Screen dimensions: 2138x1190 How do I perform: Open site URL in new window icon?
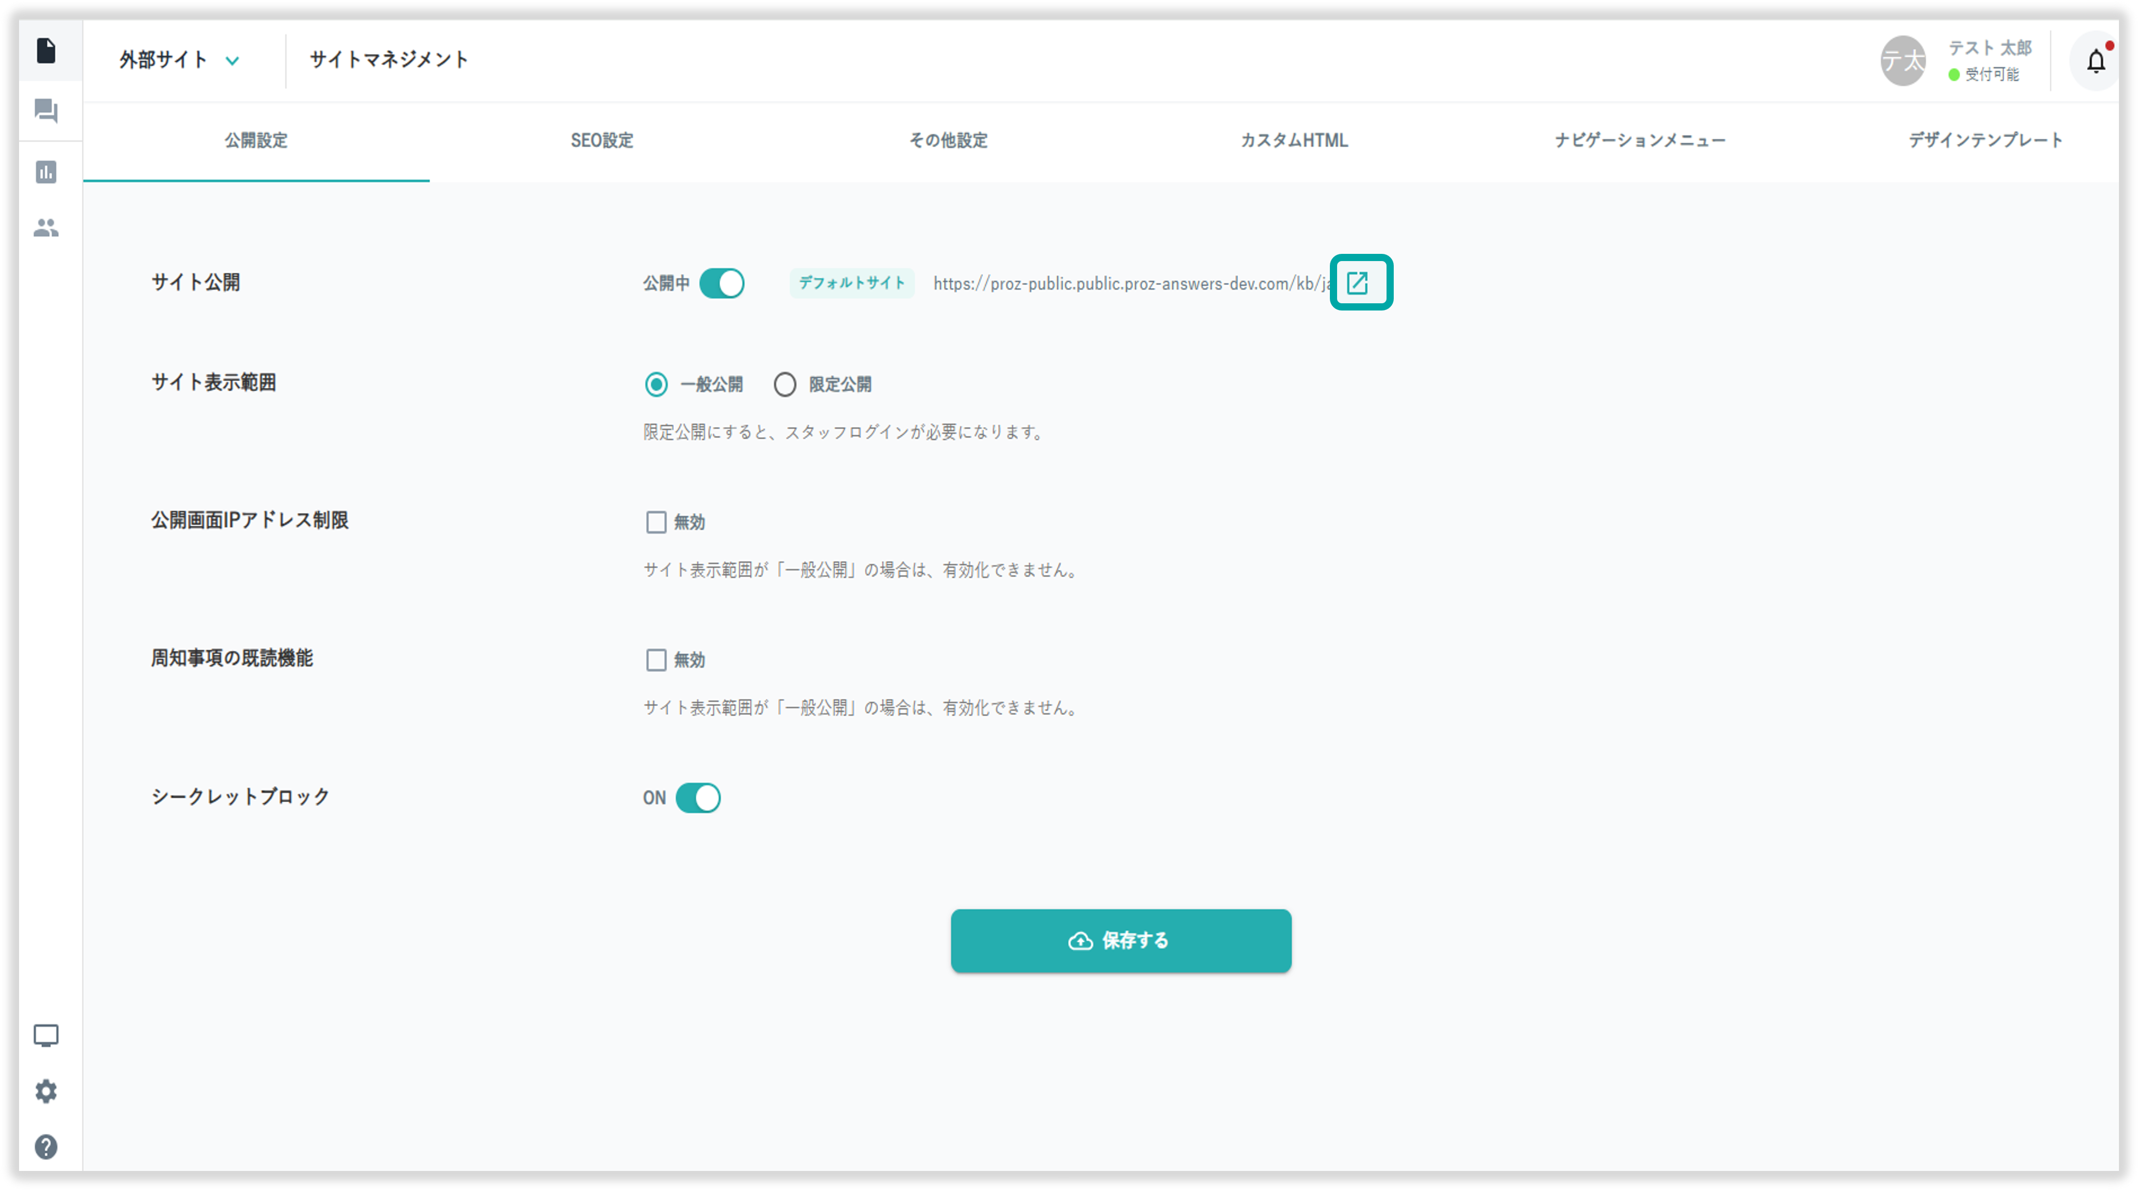pos(1359,283)
